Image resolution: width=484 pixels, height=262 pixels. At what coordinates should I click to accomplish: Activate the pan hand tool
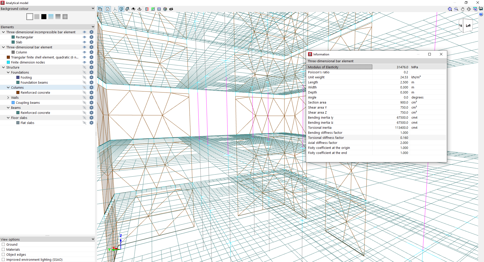tap(463, 9)
